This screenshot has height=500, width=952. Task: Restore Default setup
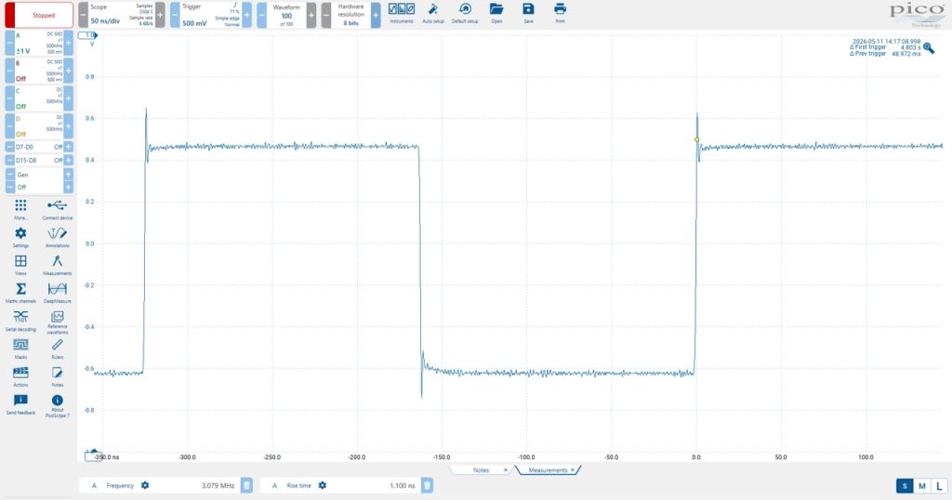(x=465, y=13)
